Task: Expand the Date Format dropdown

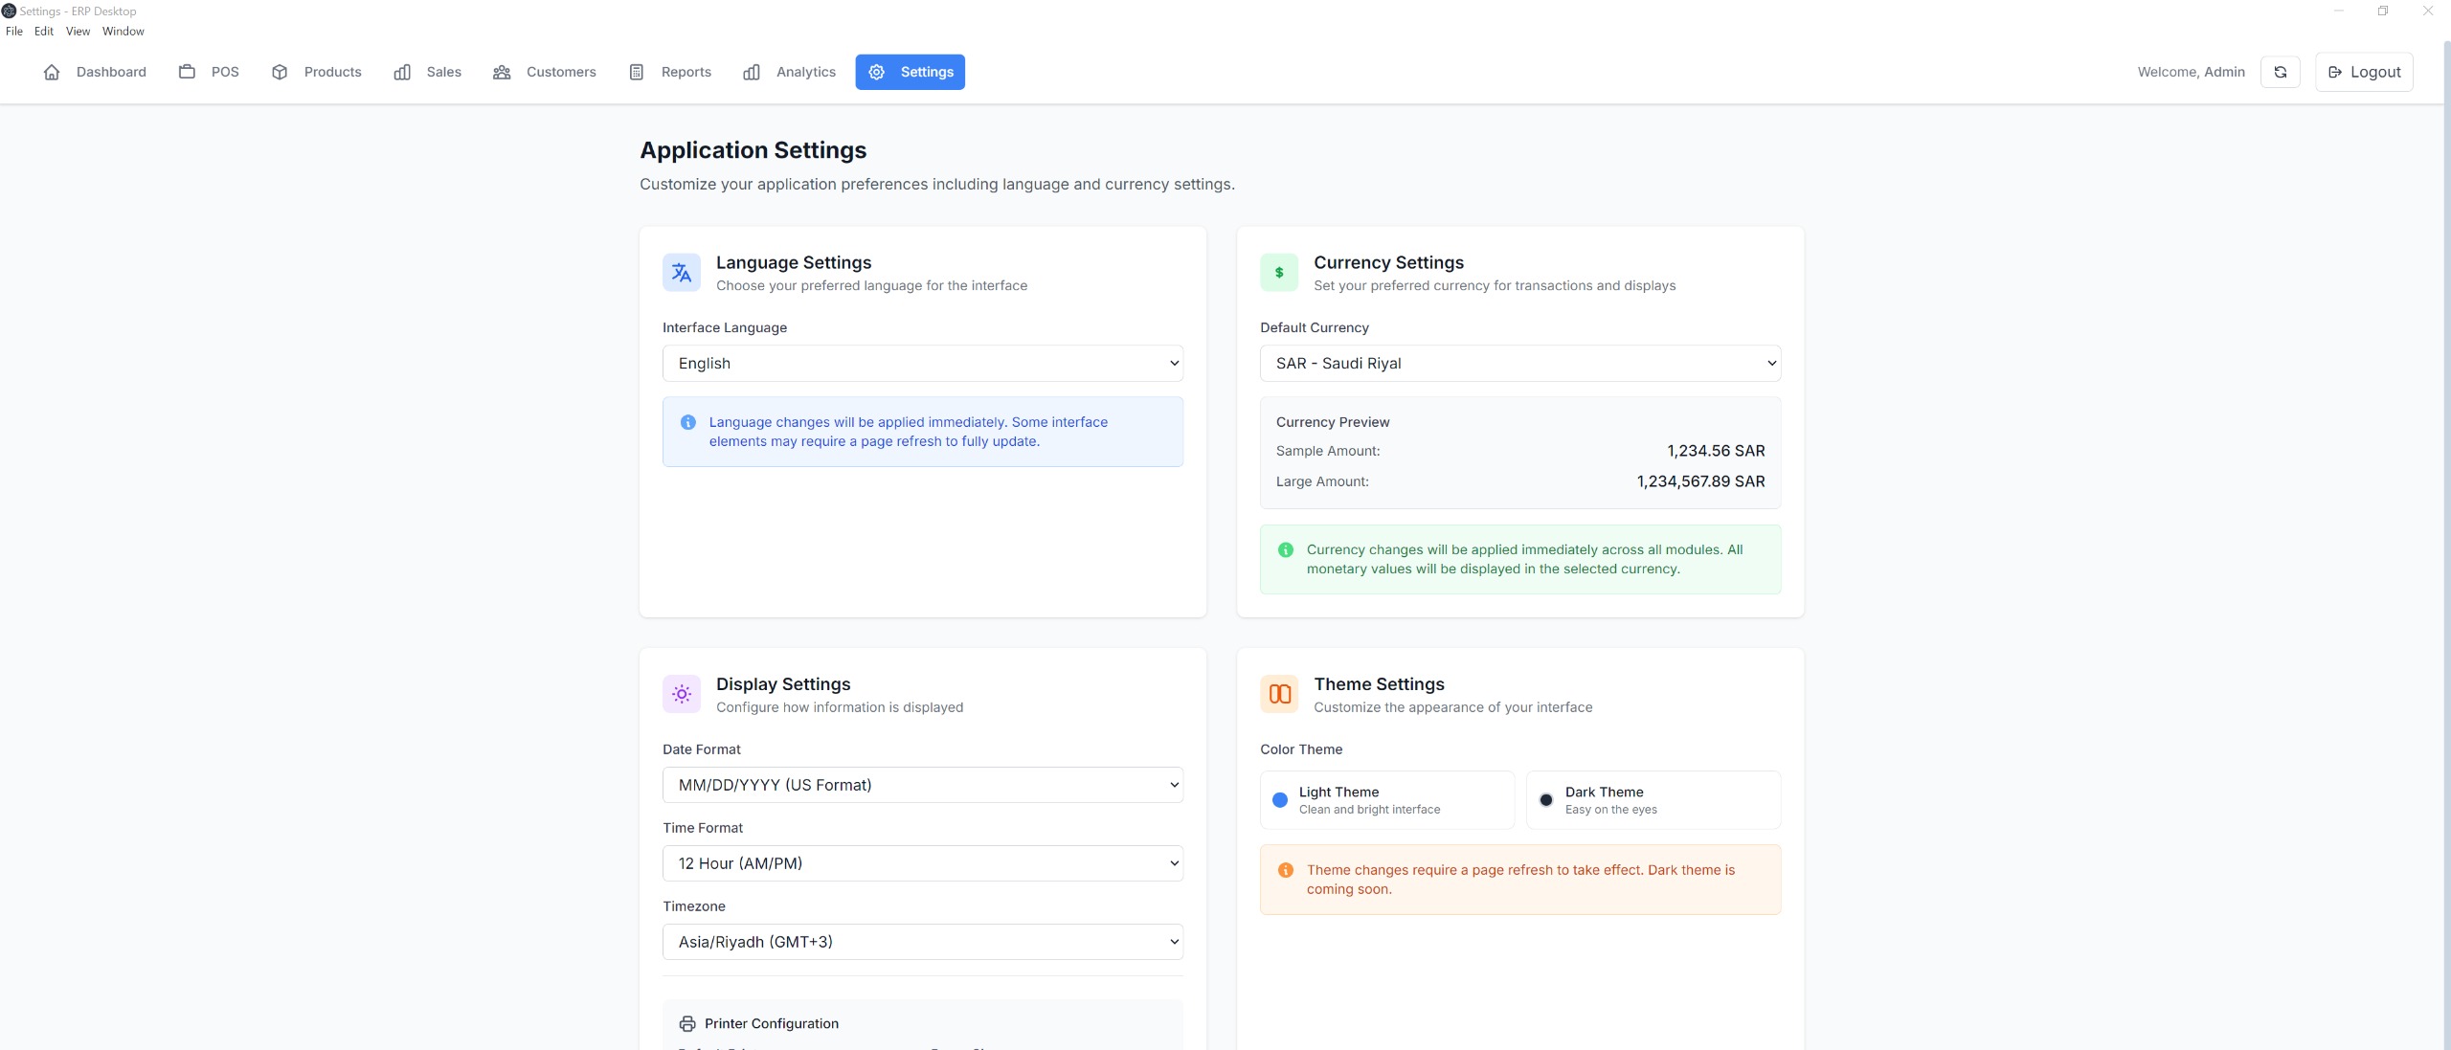Action: point(922,785)
